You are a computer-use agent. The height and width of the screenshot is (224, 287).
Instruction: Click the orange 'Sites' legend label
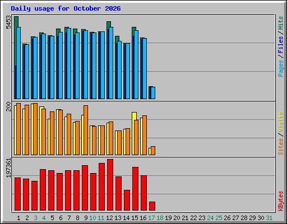click(x=281, y=147)
